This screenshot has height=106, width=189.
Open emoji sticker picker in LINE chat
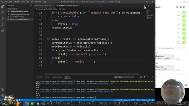click(x=185, y=85)
